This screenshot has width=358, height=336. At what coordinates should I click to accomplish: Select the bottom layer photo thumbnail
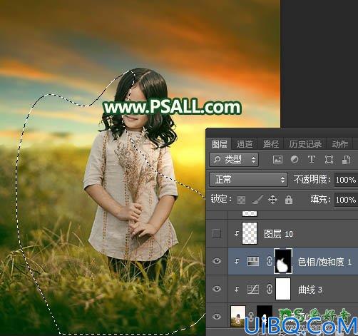point(238,317)
